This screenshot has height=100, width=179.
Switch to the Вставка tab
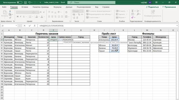25,7
